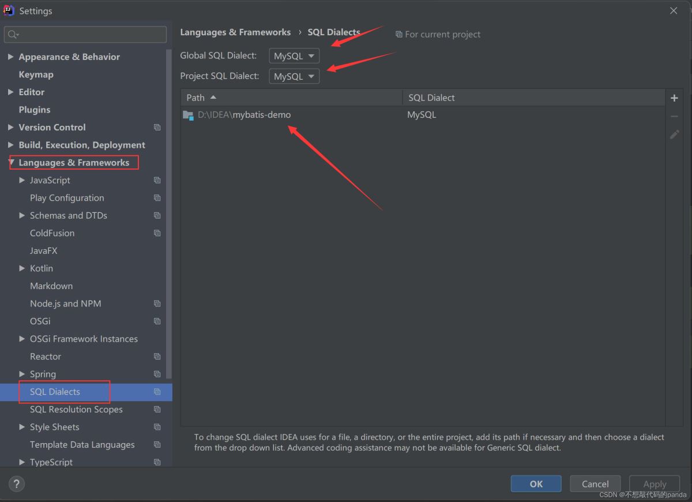Click the project icon beside Schemas and DTDs

pyautogui.click(x=157, y=216)
